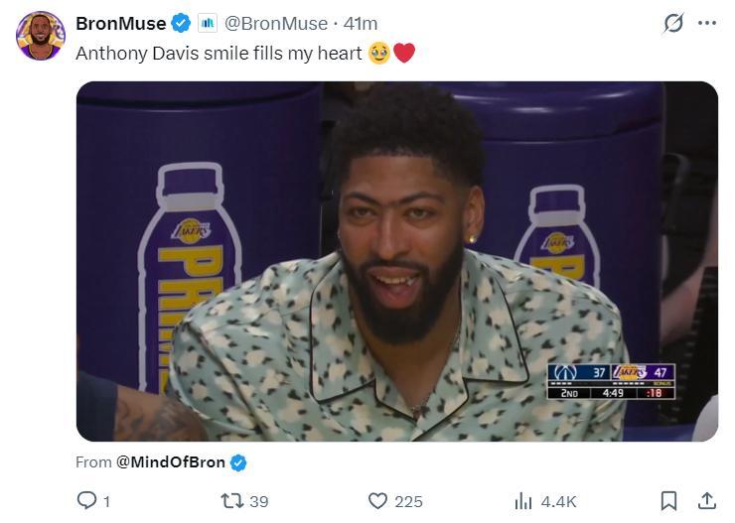Click the 39 reposts count
The width and height of the screenshot is (735, 523).
click(259, 501)
